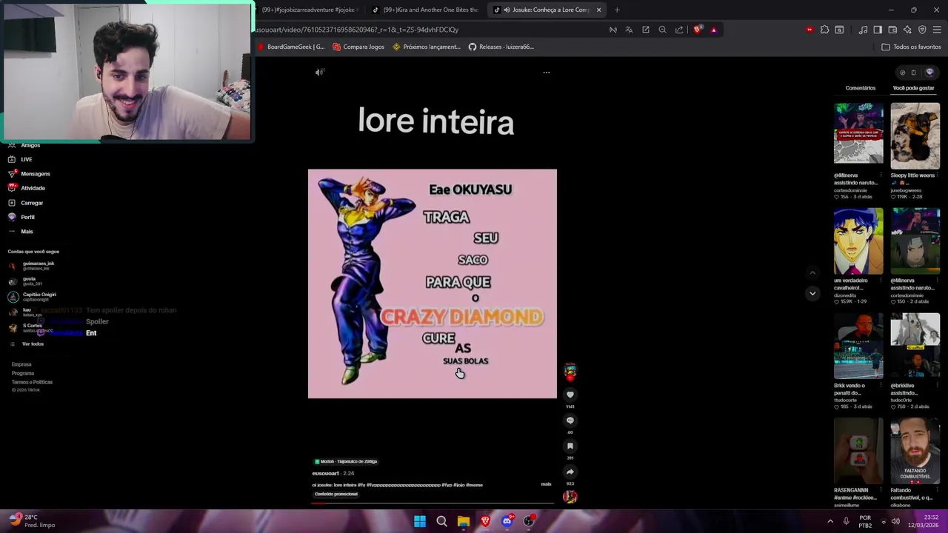Screen dimensions: 948x533
Task: Open the Próximos lançamentos bookmark
Action: pyautogui.click(x=427, y=47)
